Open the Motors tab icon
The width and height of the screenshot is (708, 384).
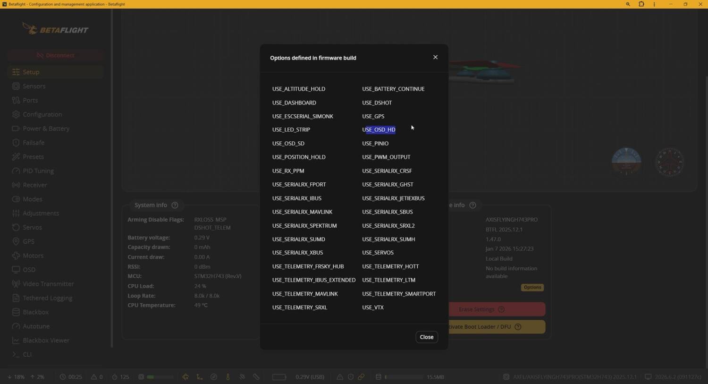pos(16,256)
